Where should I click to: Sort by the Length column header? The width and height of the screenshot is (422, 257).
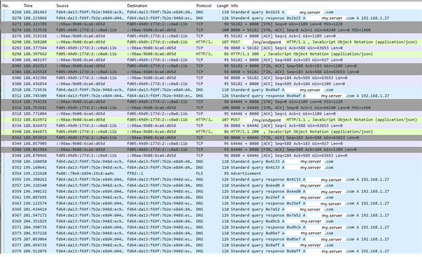click(222, 6)
